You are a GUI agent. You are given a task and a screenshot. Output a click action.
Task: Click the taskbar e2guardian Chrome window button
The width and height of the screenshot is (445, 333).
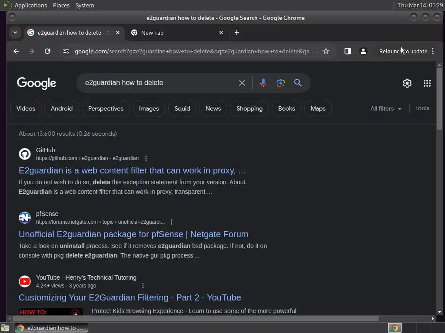click(x=51, y=328)
